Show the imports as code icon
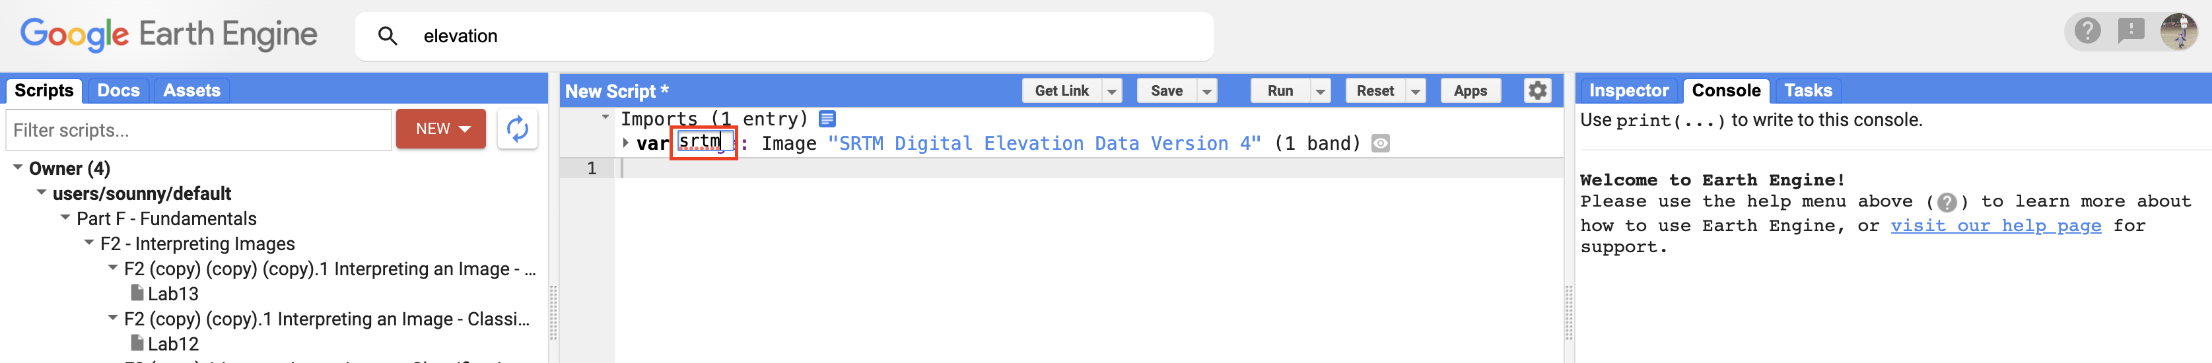Viewport: 2212px width, 363px height. click(827, 118)
